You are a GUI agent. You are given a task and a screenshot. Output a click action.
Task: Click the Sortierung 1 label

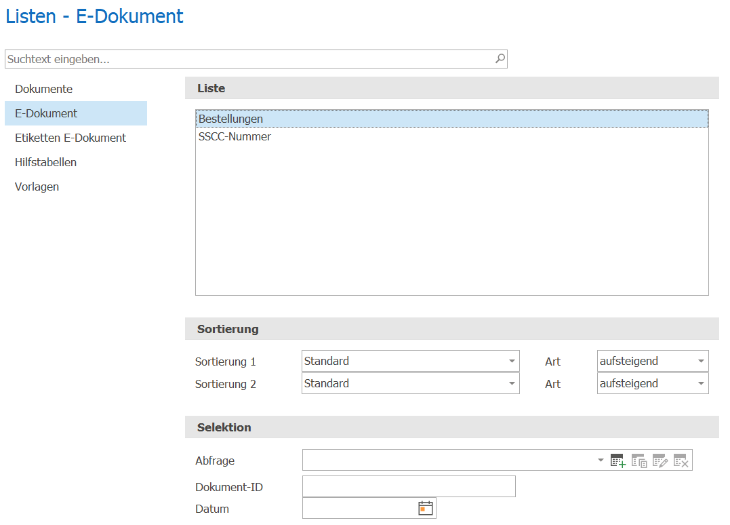coord(225,362)
